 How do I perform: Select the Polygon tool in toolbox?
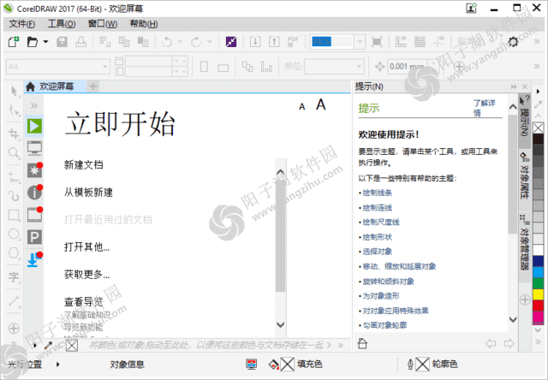click(14, 252)
